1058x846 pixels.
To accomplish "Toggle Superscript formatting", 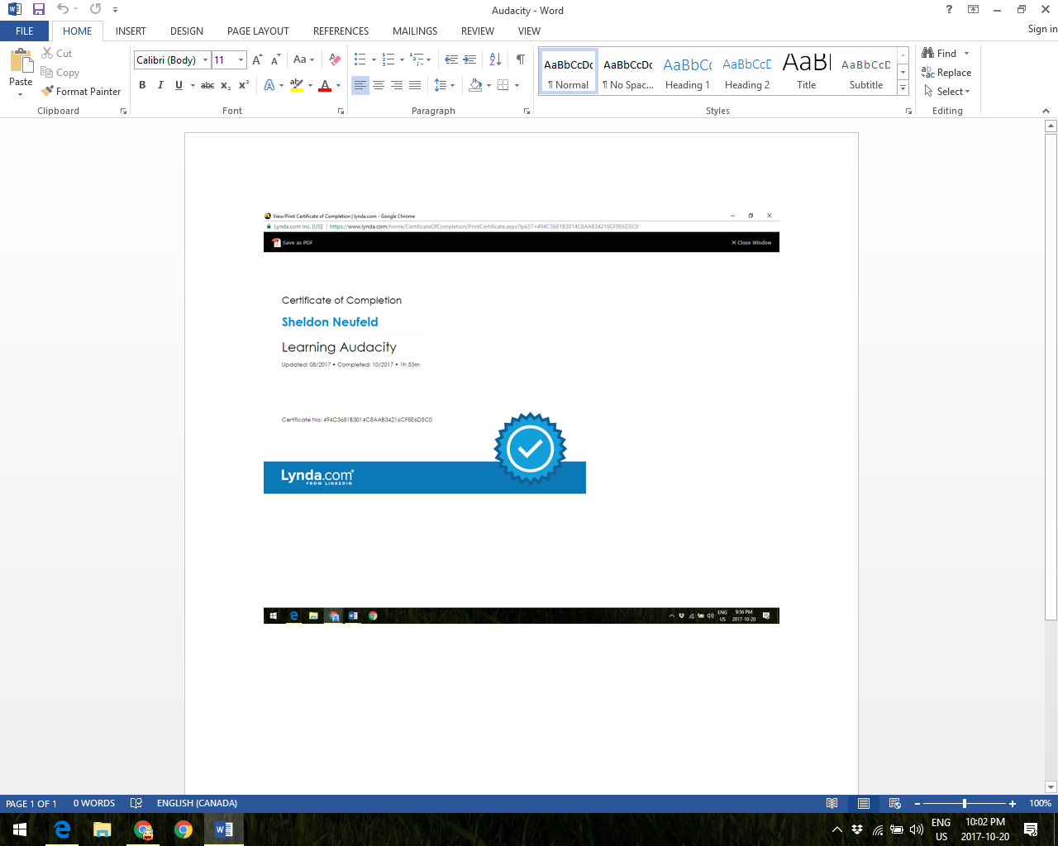I will point(244,85).
